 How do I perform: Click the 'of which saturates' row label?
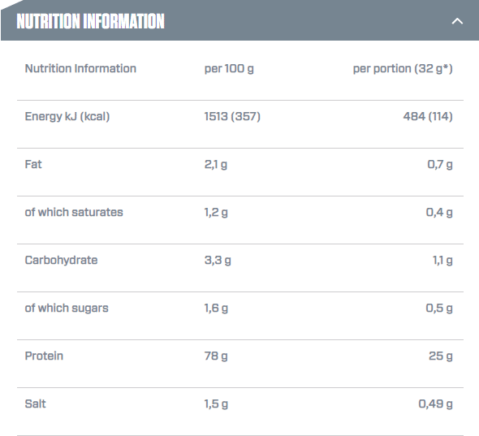[x=74, y=212]
